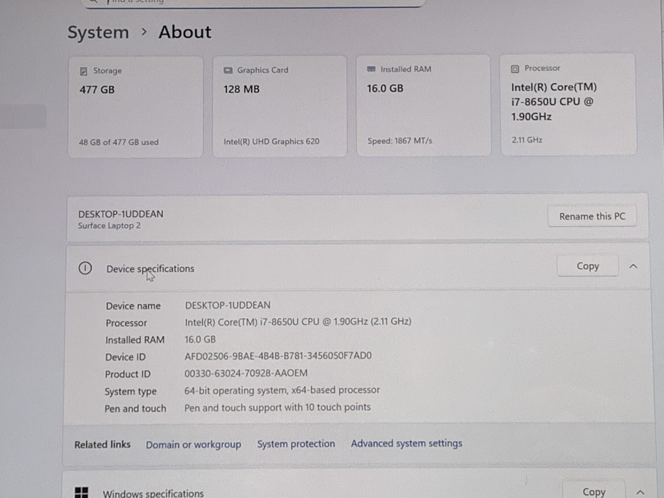Click the Related links label
Screen dimensions: 664x498
(103, 444)
